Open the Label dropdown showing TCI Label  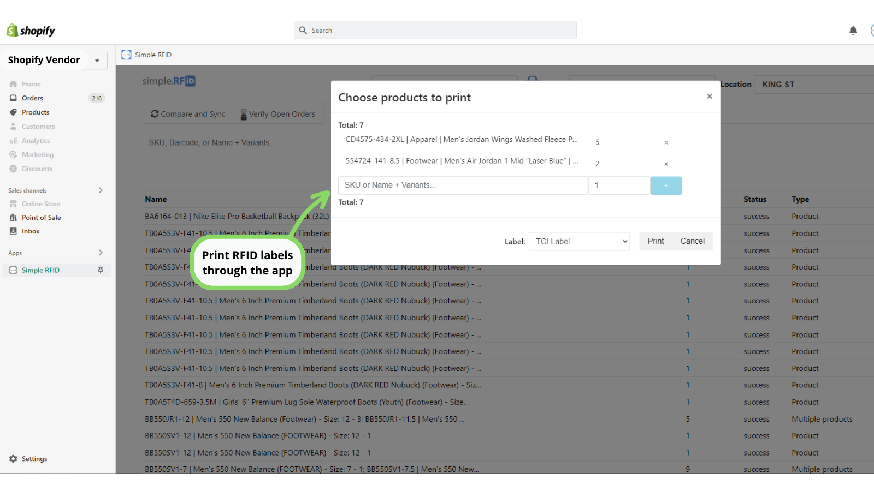578,241
